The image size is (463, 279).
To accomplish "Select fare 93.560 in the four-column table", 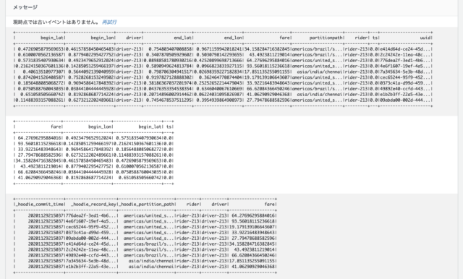I will click(39, 144).
